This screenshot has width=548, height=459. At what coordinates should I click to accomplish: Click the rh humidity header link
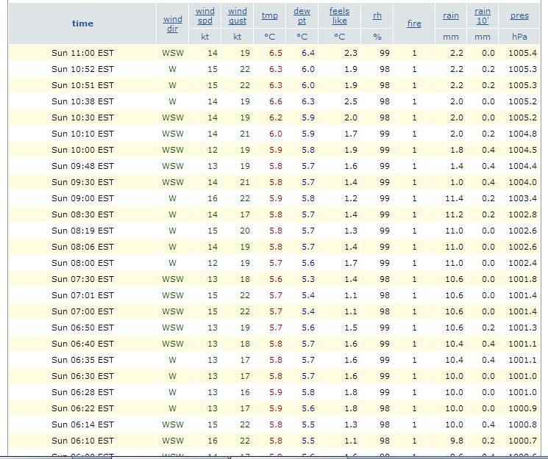pyautogui.click(x=377, y=15)
